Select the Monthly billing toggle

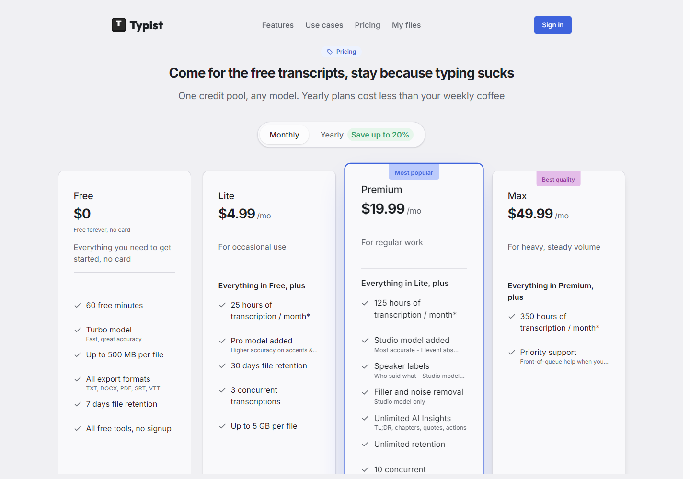tap(284, 135)
